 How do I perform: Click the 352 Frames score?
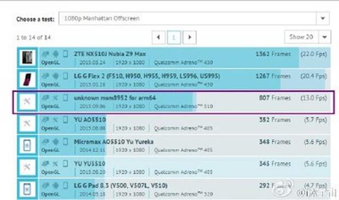click(x=275, y=119)
